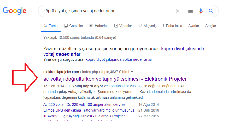Open the Araçlar tools option
229x121 pixels.
pyautogui.click(x=211, y=26)
